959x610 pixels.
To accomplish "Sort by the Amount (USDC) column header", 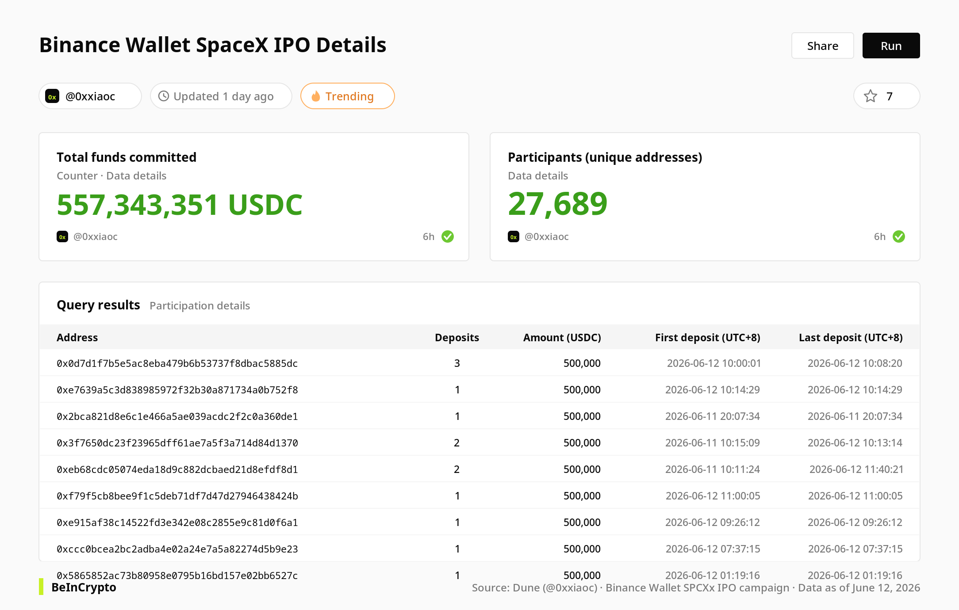I will 562,337.
